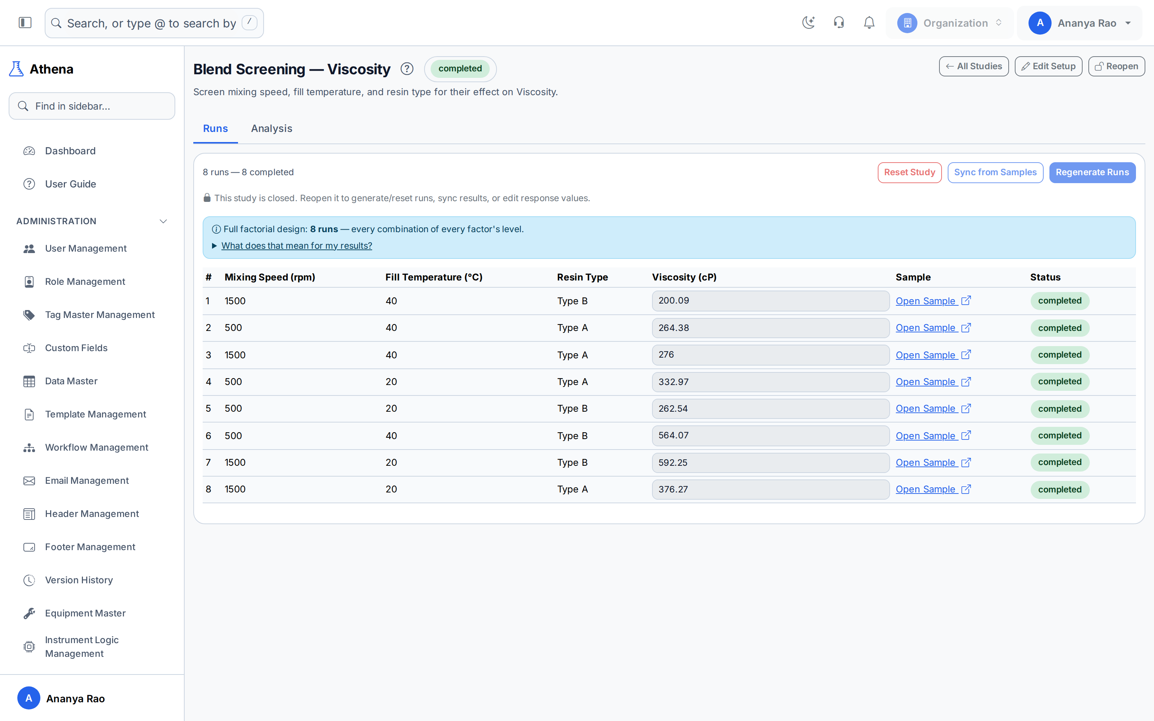Click Sync from Samples
This screenshot has width=1154, height=721.
pos(995,172)
